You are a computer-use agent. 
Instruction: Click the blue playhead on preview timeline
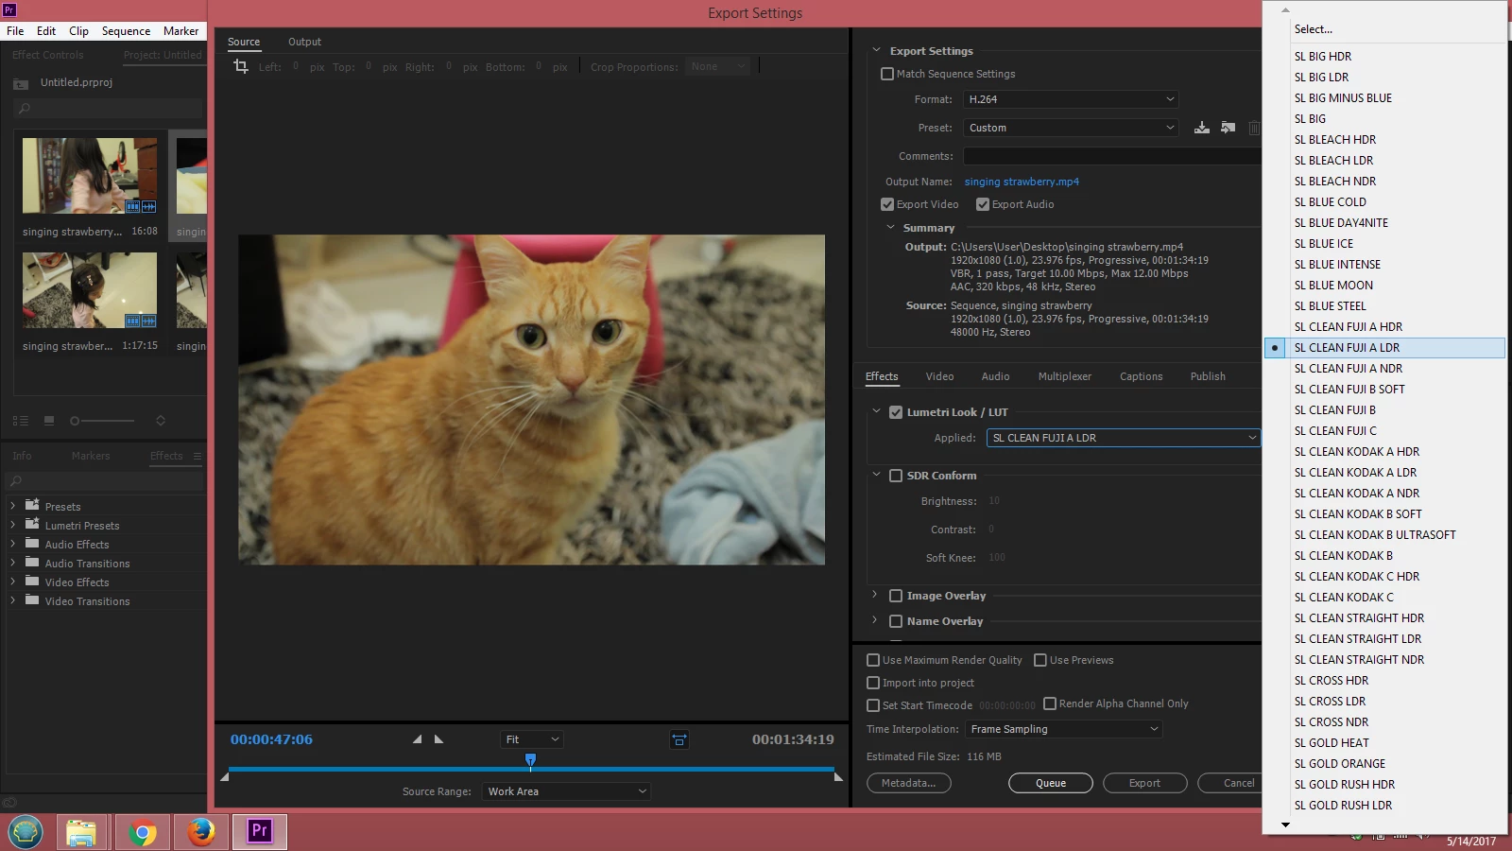pyautogui.click(x=530, y=760)
